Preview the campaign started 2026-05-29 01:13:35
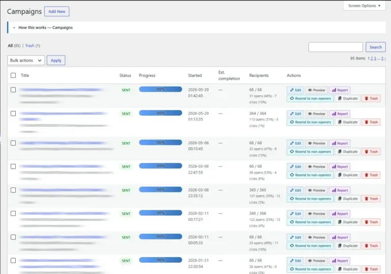The height and width of the screenshot is (274, 391). (317, 114)
